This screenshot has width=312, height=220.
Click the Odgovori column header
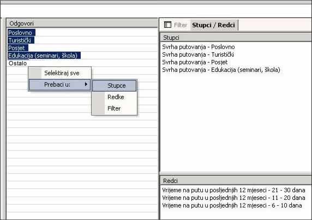tap(82, 23)
